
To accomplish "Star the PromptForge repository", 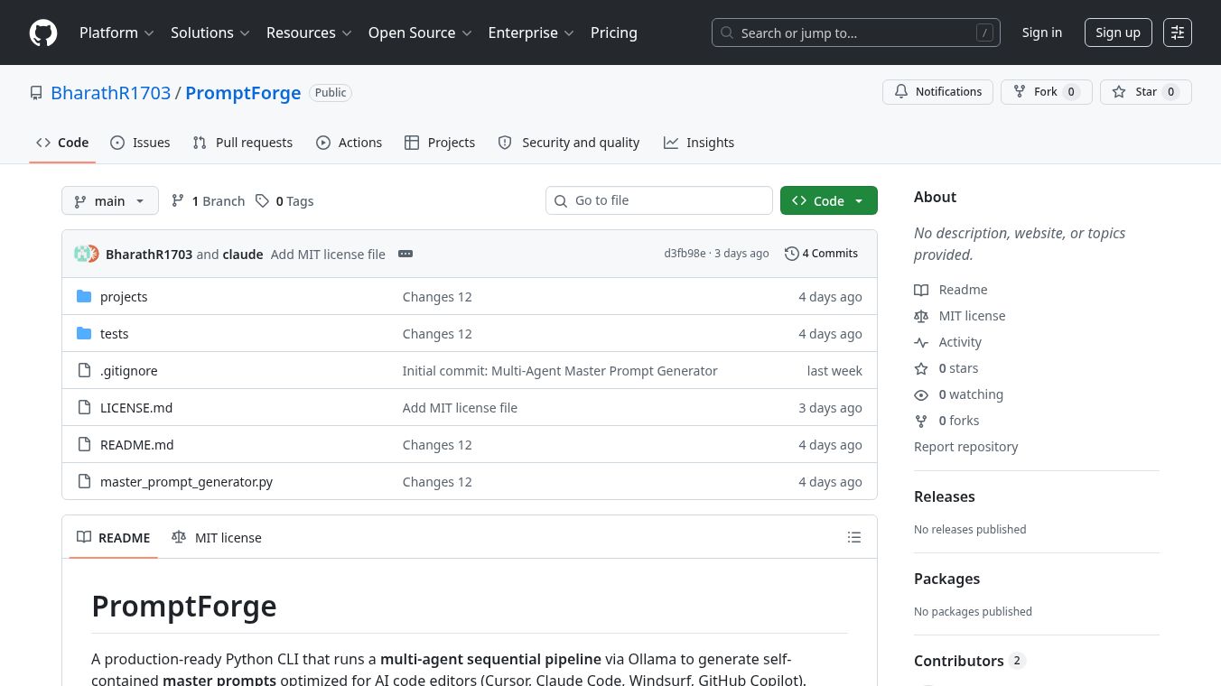I will [x=1146, y=92].
